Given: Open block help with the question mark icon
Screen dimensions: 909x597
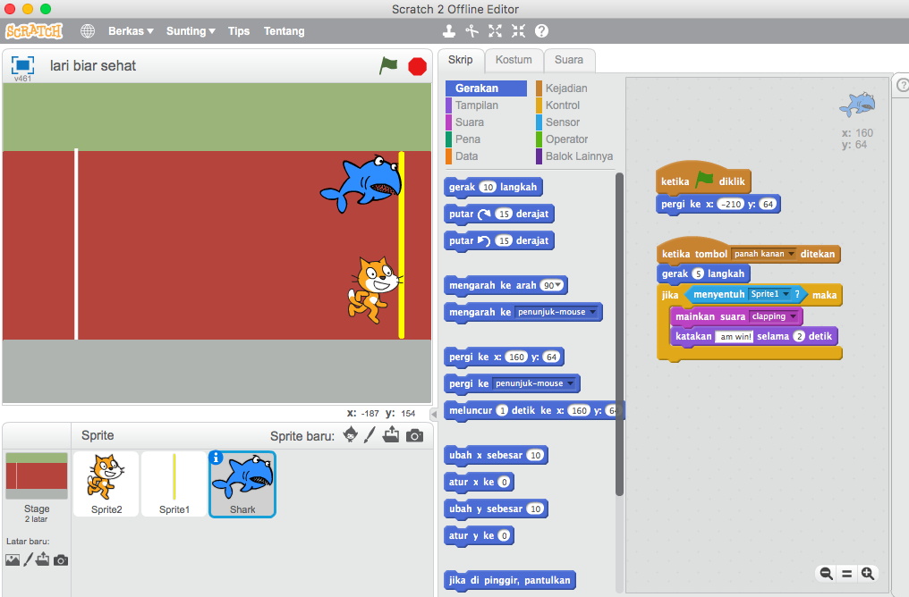Looking at the screenshot, I should pos(541,30).
